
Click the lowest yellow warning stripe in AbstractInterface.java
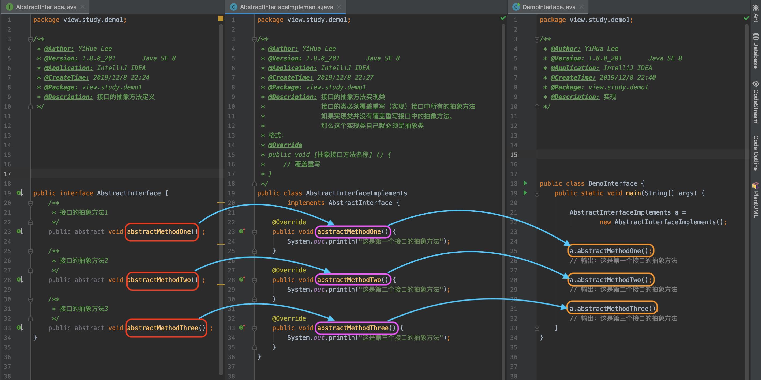click(221, 285)
